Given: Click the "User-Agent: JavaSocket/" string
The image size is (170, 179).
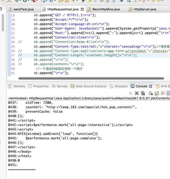Looking at the screenshot, I should [78, 28].
